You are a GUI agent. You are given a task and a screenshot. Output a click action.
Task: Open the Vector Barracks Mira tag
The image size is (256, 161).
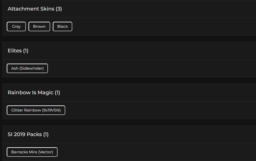(32, 152)
